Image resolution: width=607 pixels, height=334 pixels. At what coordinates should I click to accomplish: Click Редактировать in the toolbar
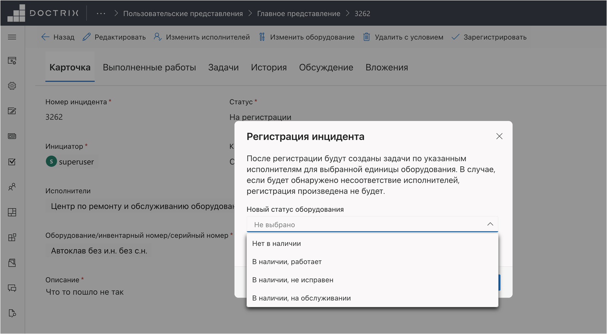click(114, 37)
